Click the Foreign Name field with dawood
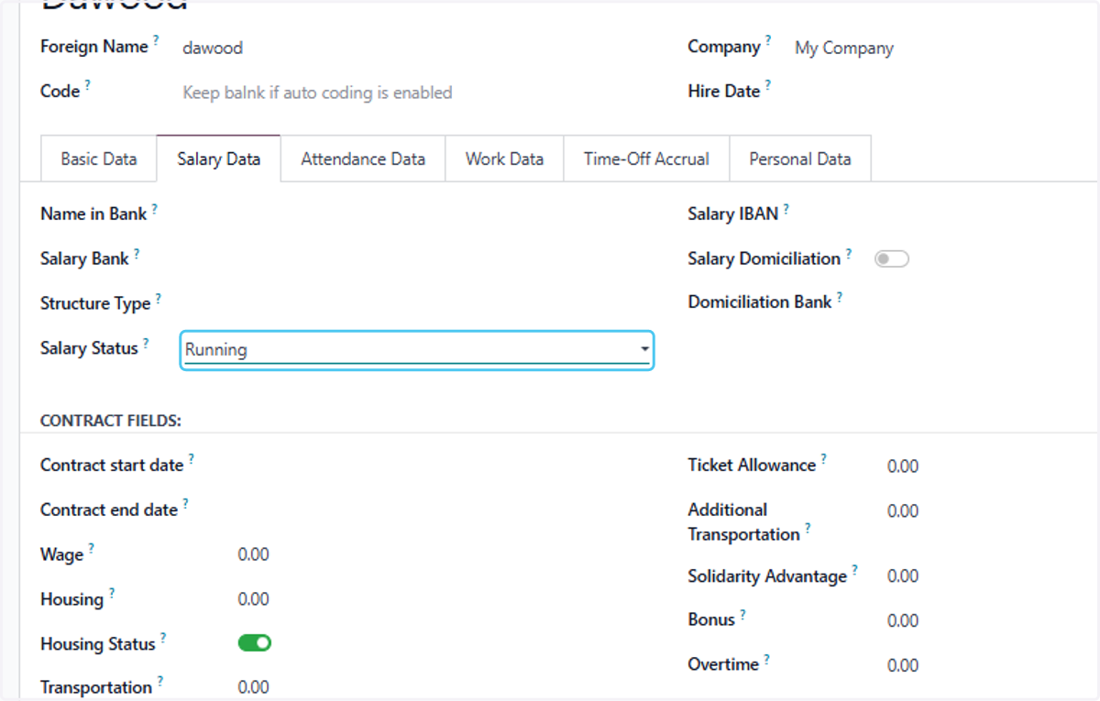The height and width of the screenshot is (701, 1100). 213,48
